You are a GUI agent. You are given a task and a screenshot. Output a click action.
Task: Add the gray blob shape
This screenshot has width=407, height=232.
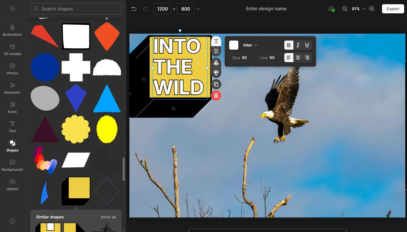[x=45, y=98]
